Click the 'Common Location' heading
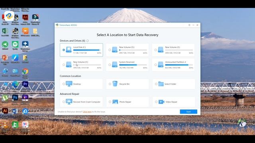 click(70, 76)
